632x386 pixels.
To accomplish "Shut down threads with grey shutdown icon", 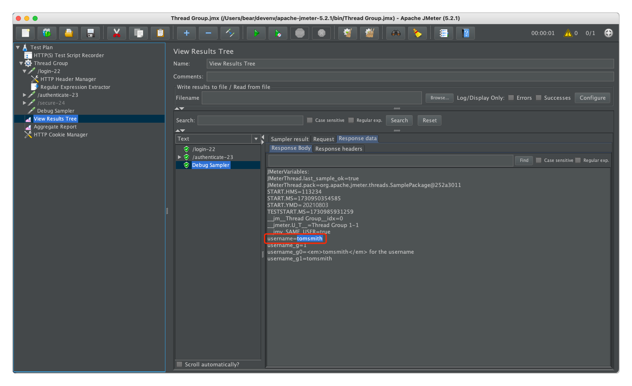I will (321, 33).
